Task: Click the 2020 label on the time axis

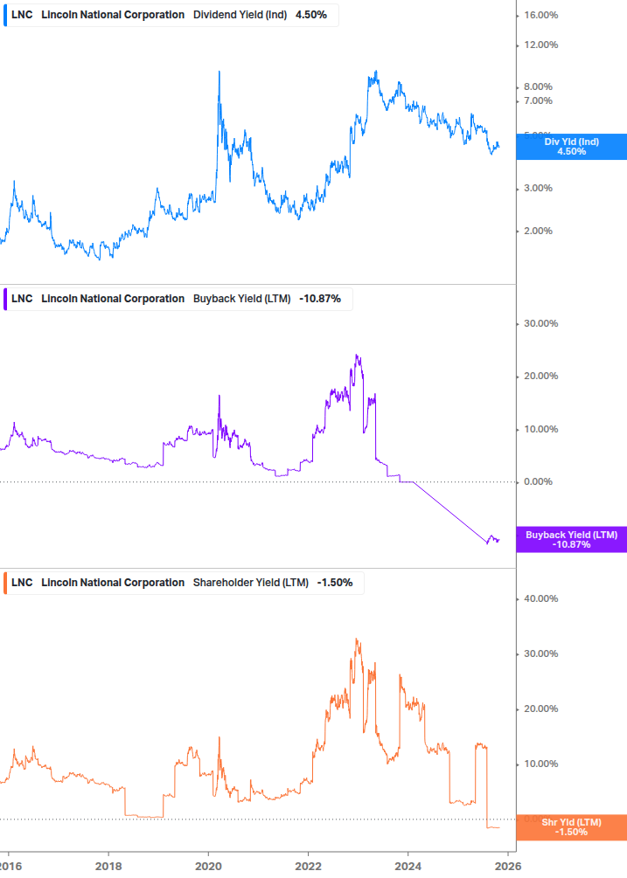Action: (x=208, y=867)
